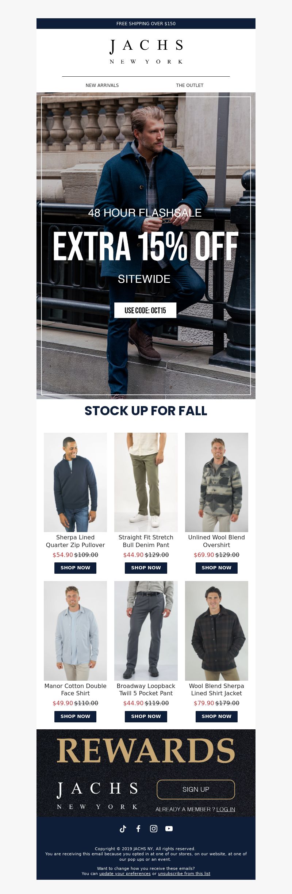Viewport: 292px width, 894px height.
Task: Follow the Log In link
Action: (226, 810)
